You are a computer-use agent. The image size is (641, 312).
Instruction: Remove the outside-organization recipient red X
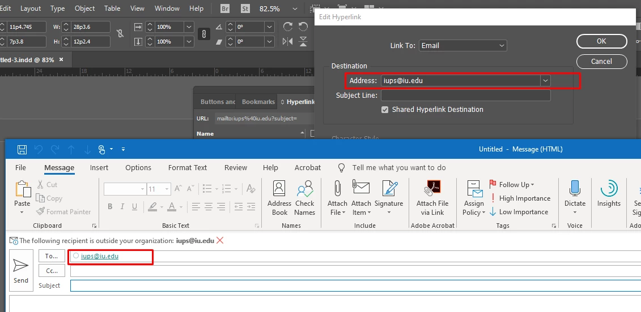[220, 240]
